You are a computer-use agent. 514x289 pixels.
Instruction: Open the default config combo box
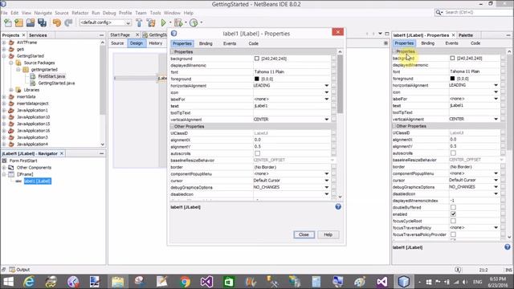point(105,22)
